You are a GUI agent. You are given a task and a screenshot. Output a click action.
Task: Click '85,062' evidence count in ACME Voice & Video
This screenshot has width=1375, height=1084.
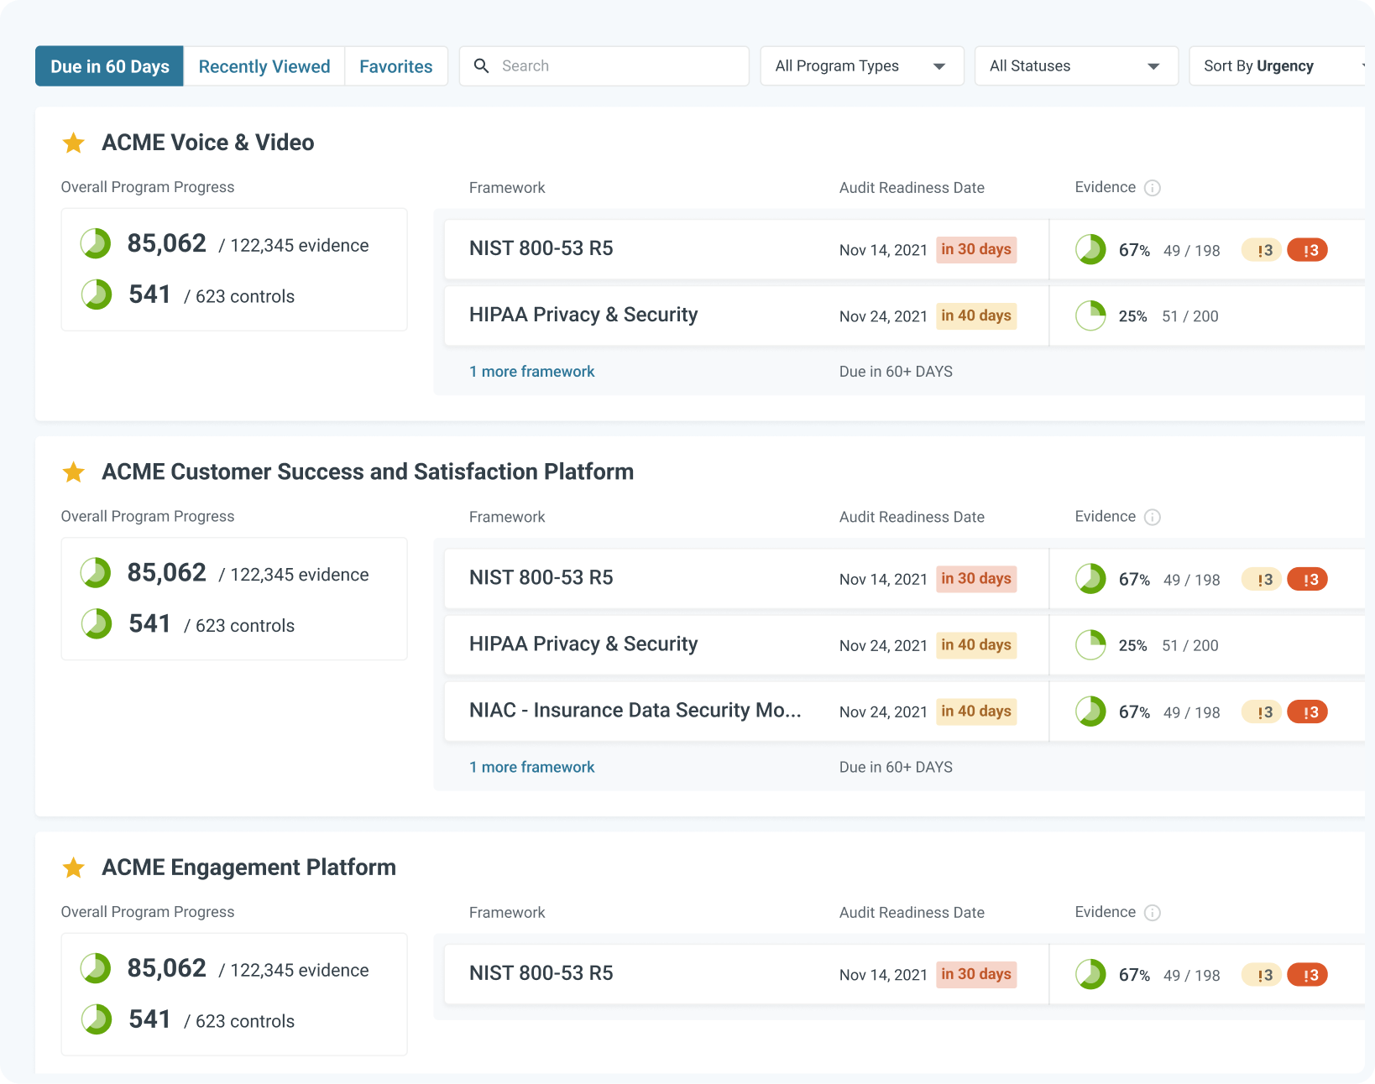coord(166,243)
